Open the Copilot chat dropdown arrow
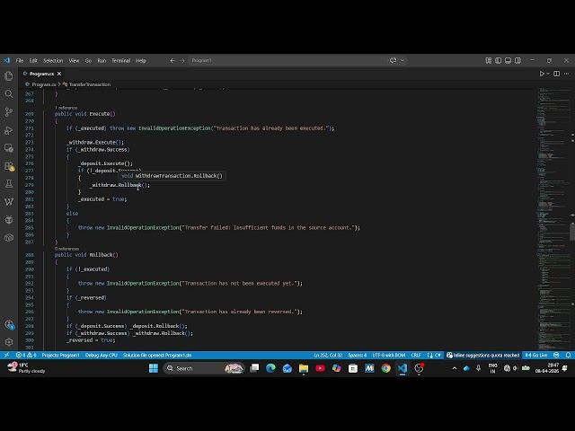 402,60
